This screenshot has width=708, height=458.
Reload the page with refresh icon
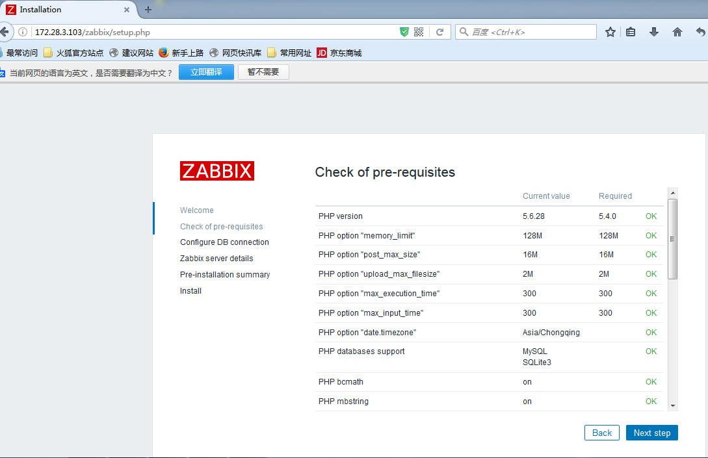439,32
